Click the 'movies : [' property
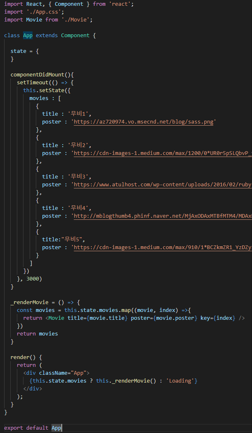This screenshot has width=252, height=433. 45,98
